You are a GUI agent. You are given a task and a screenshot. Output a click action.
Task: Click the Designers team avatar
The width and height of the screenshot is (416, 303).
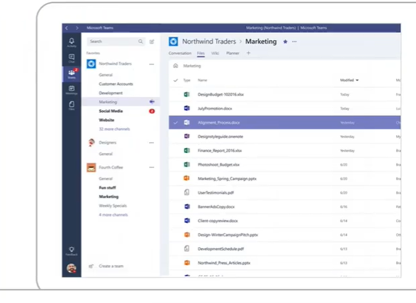tap(91, 142)
